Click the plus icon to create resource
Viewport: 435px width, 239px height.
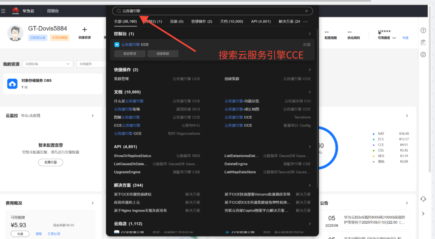pyautogui.click(x=84, y=30)
